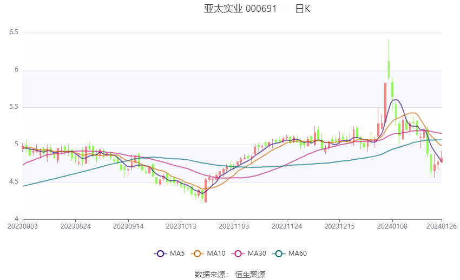Click the data source text 恒生聚源
The height and width of the screenshot is (280, 460).
tap(250, 275)
